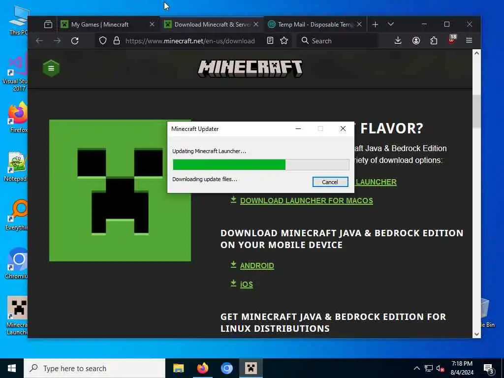Show site security padlock info
The image size is (504, 378).
coord(117,41)
